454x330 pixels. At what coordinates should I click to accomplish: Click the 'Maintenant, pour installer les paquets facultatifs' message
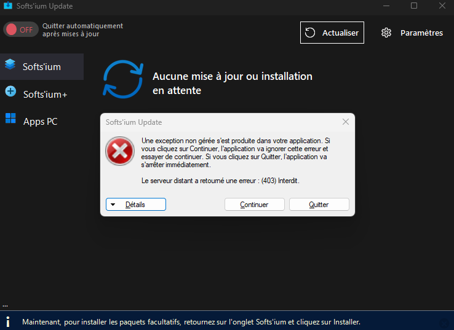[x=191, y=322]
